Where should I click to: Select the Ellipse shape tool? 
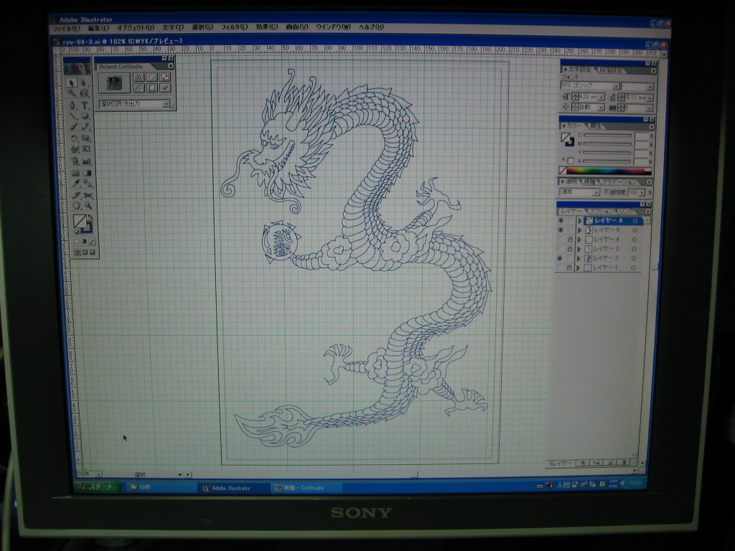85,116
